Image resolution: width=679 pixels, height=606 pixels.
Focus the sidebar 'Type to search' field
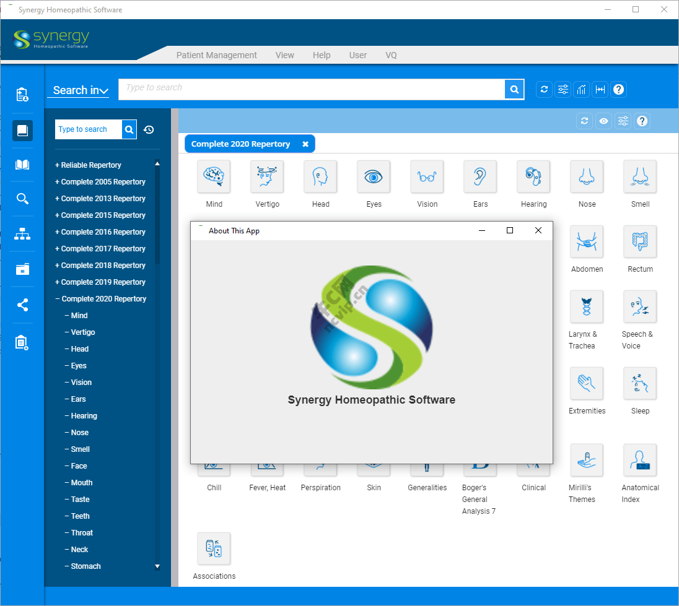point(89,129)
